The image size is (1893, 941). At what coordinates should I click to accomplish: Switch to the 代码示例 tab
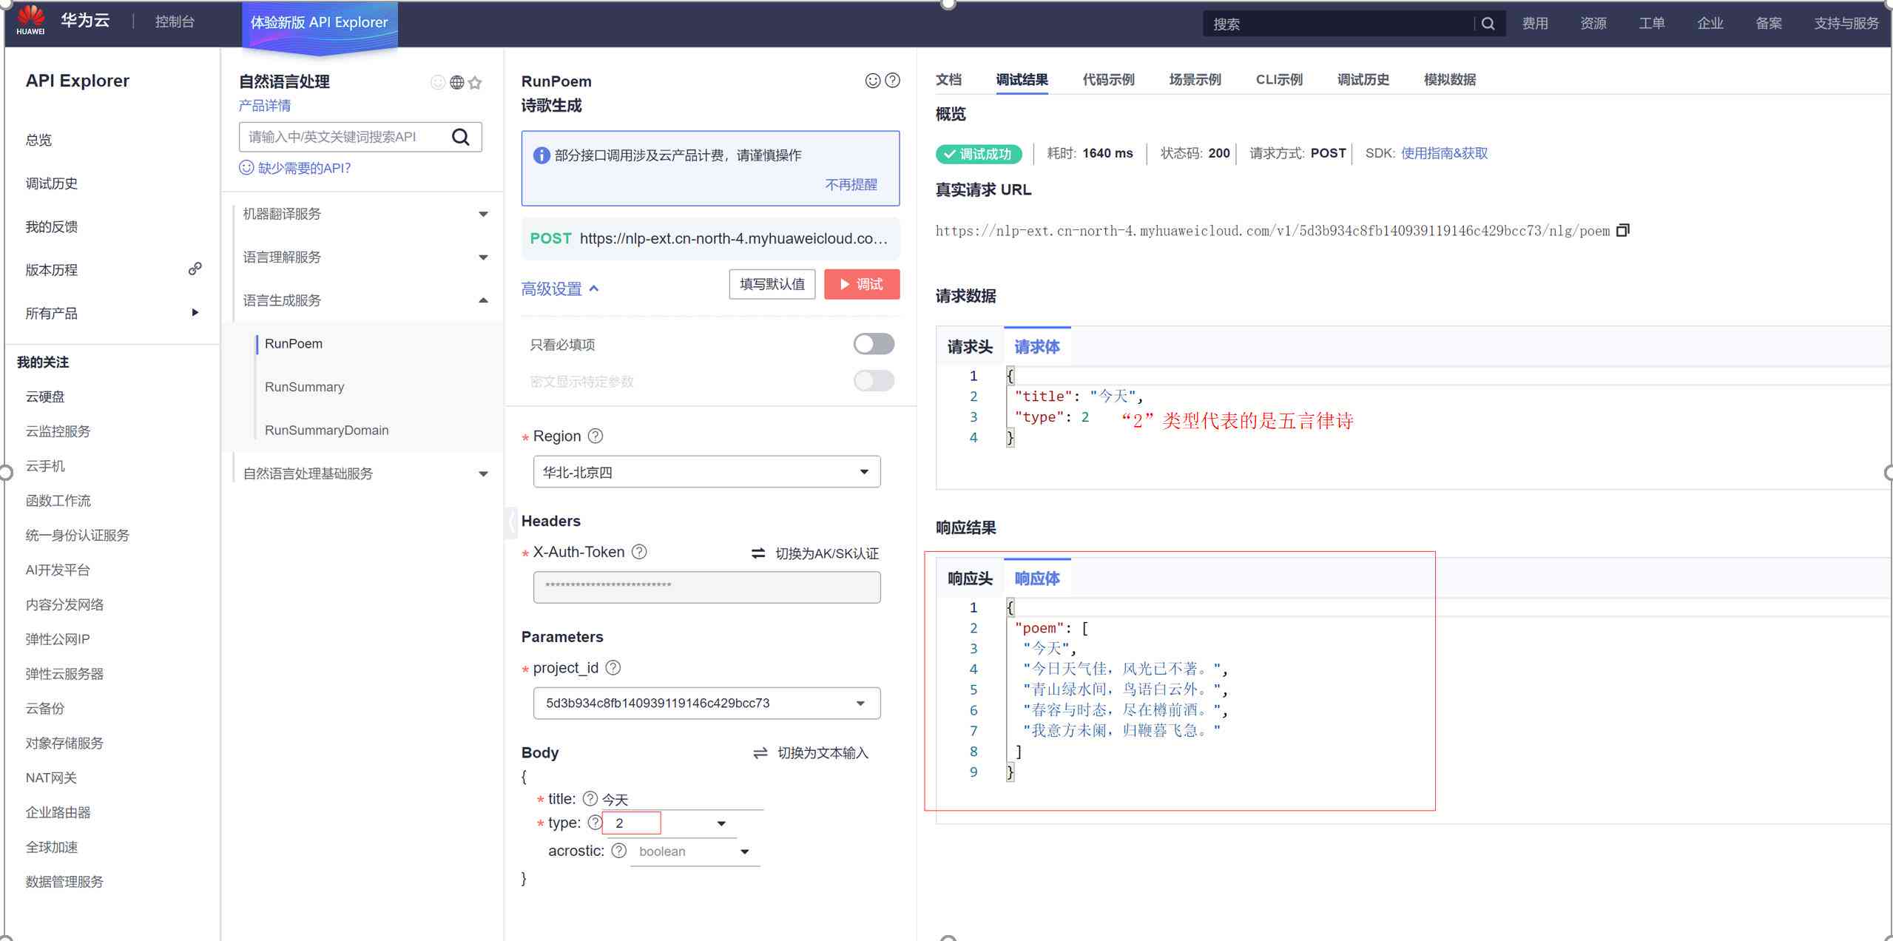[x=1108, y=79]
